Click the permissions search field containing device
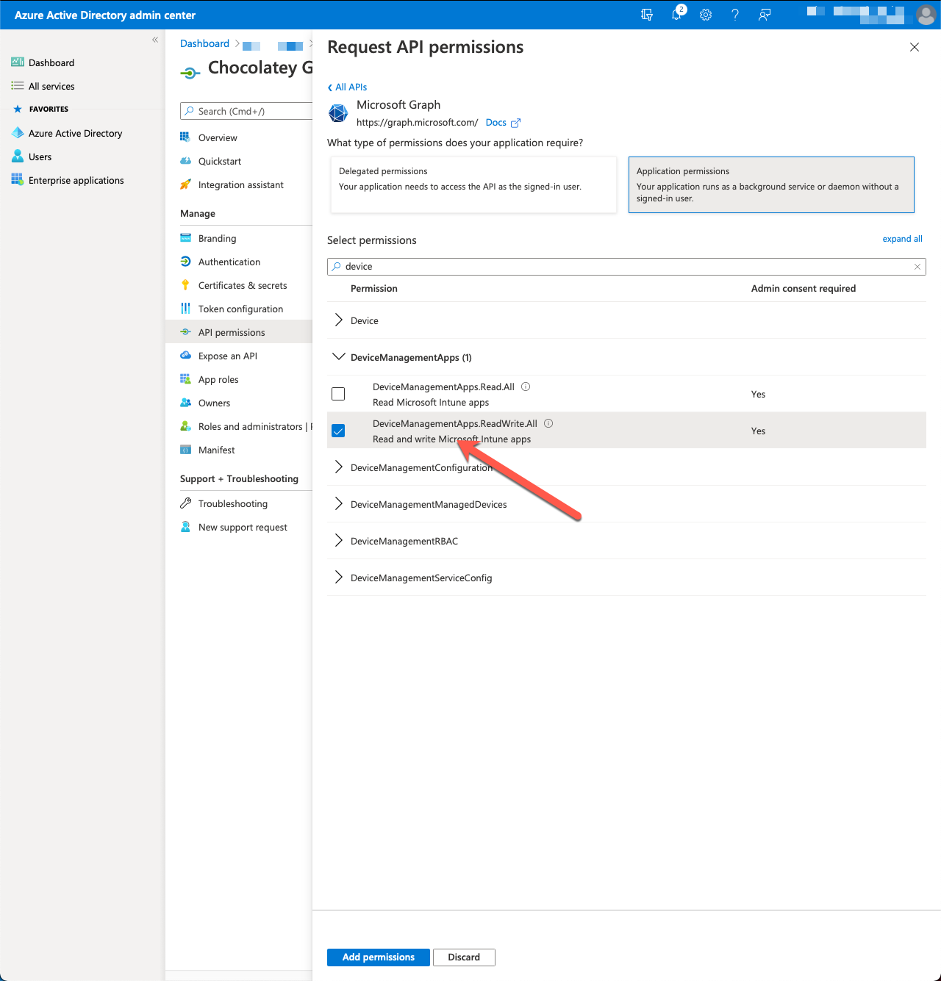This screenshot has height=981, width=941. [x=626, y=267]
